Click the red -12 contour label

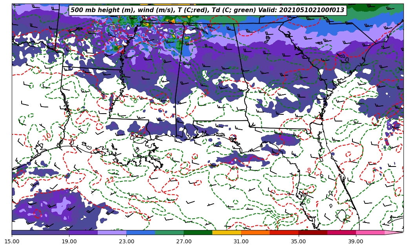click(110, 180)
